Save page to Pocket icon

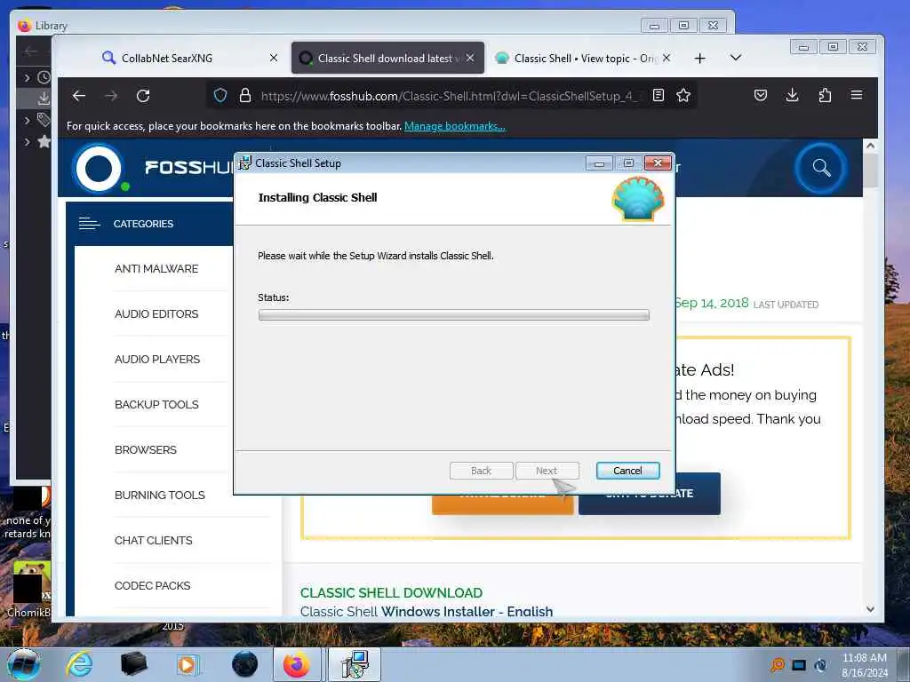(761, 95)
